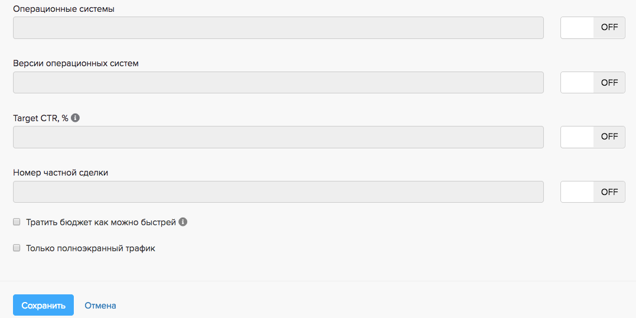Click the info icon next to Target CTR
This screenshot has height=318, width=636.
pyautogui.click(x=75, y=118)
